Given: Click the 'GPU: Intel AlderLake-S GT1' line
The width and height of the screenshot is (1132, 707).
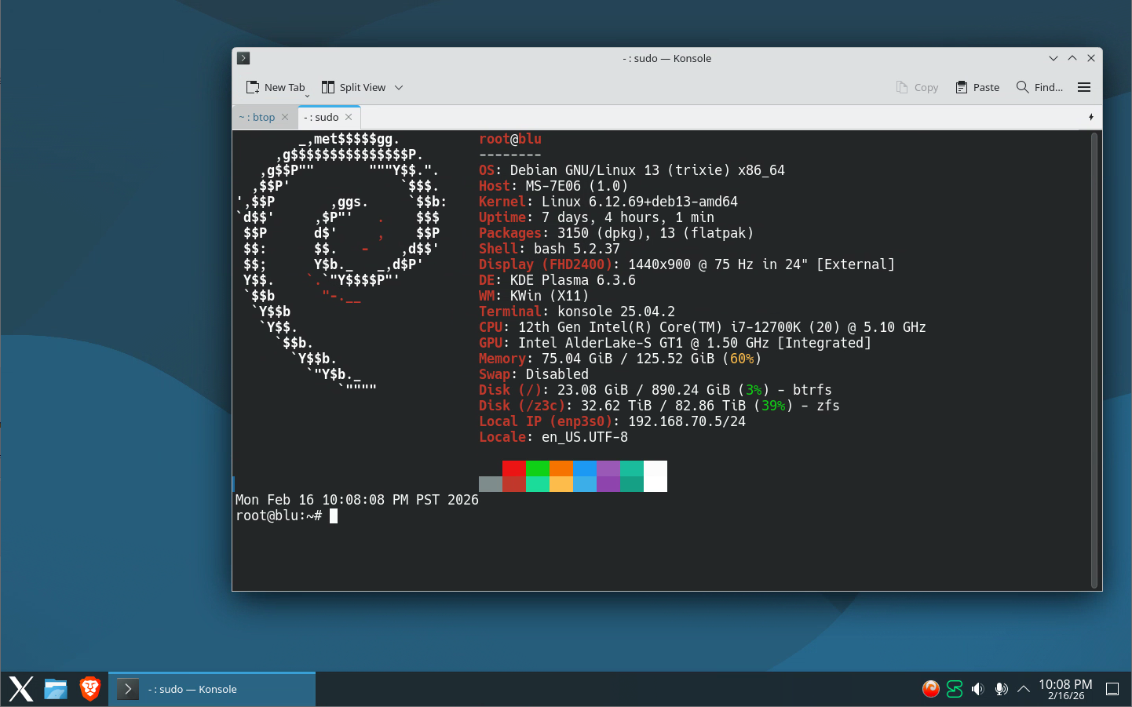Looking at the screenshot, I should click(675, 343).
